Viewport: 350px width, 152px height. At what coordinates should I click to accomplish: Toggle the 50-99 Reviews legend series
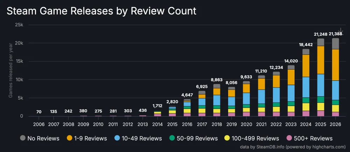(x=193, y=138)
